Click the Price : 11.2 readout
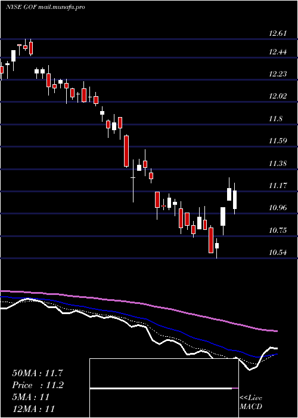 click(x=38, y=385)
